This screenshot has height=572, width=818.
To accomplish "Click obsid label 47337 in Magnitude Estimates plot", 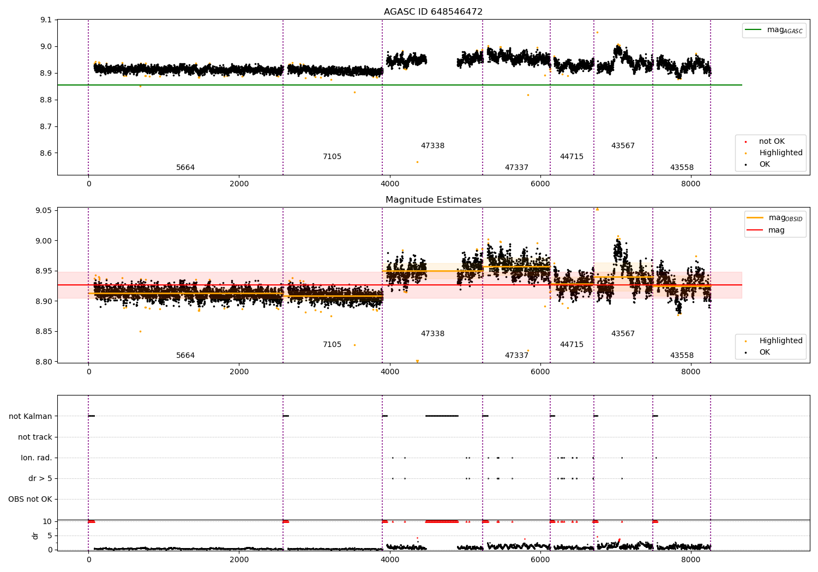I will 516,355.
